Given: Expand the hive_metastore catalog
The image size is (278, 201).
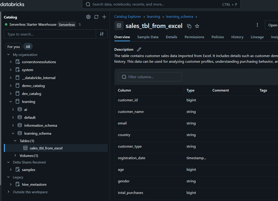Looking at the screenshot, I should (x=11, y=184).
